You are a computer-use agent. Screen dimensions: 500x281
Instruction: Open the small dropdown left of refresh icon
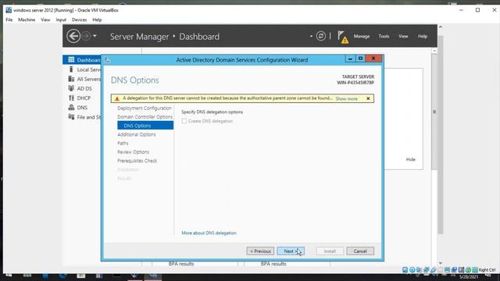click(x=311, y=36)
